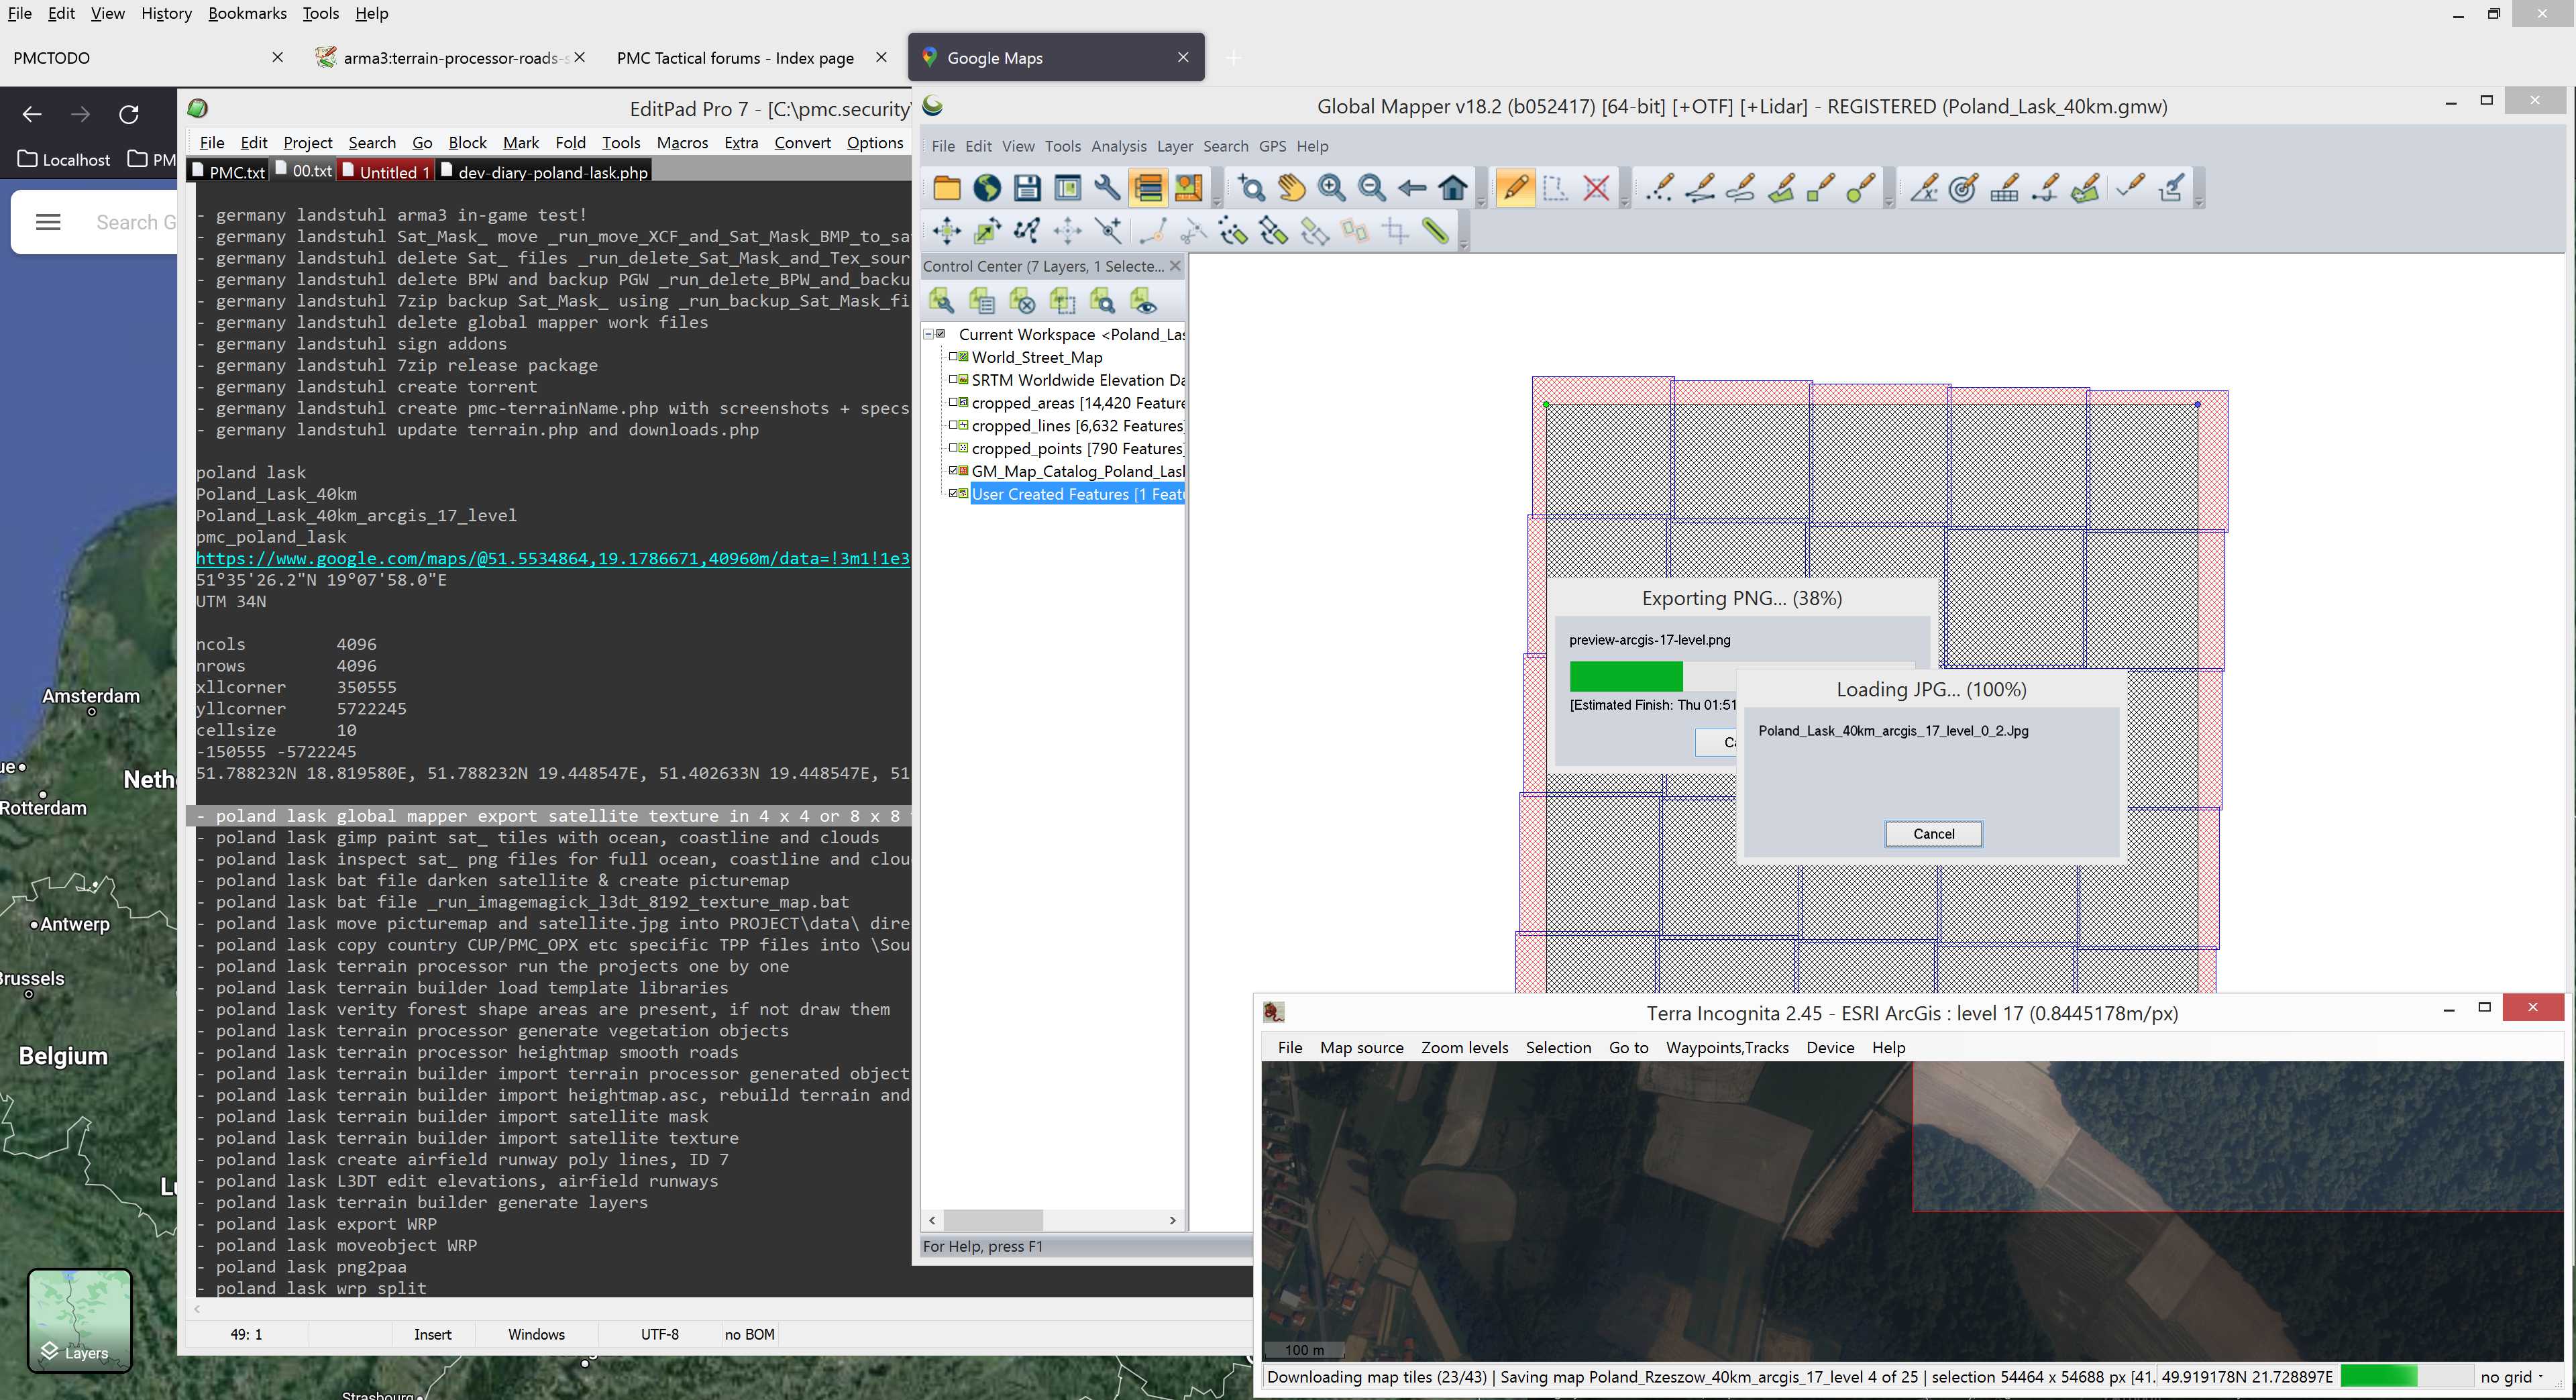Click the Exporting PNG progress bar
Screen dimensions: 2576x1400
1742,677
